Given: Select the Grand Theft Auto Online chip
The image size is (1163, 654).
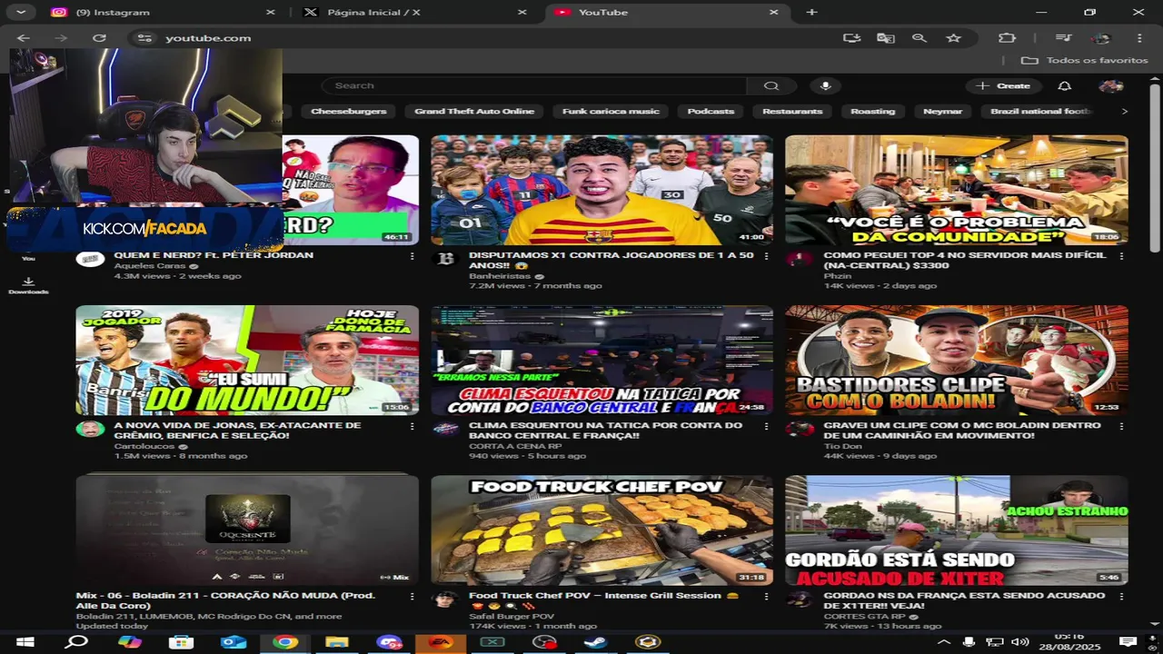Looking at the screenshot, I should click(x=474, y=111).
